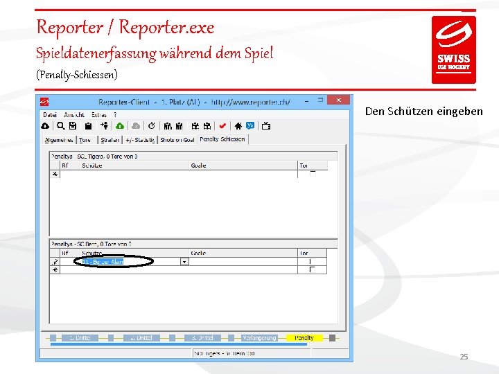The height and width of the screenshot is (374, 499).
Task: Click the black cloud download icon
Action: pos(45,126)
